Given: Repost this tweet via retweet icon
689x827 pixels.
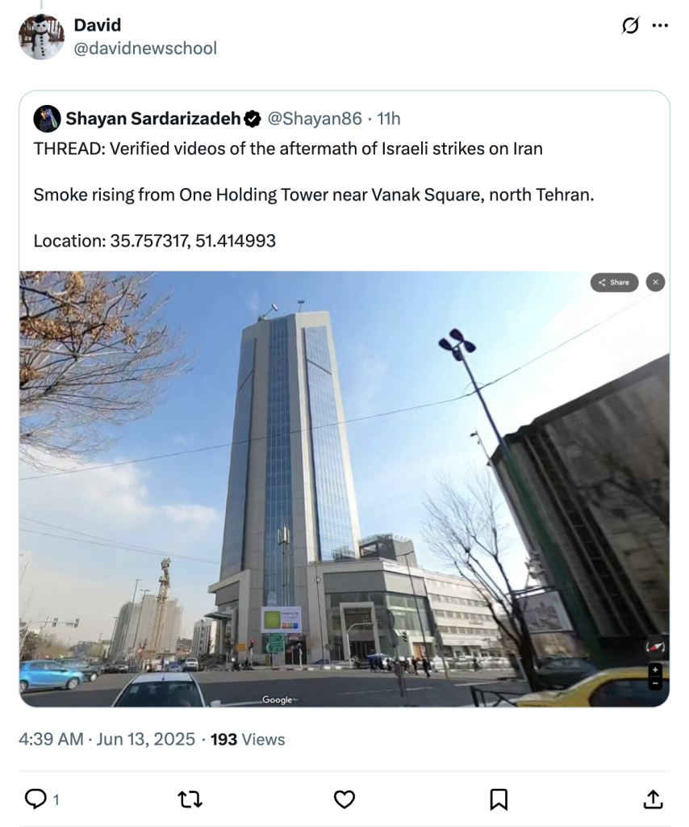Looking at the screenshot, I should coord(190,800).
